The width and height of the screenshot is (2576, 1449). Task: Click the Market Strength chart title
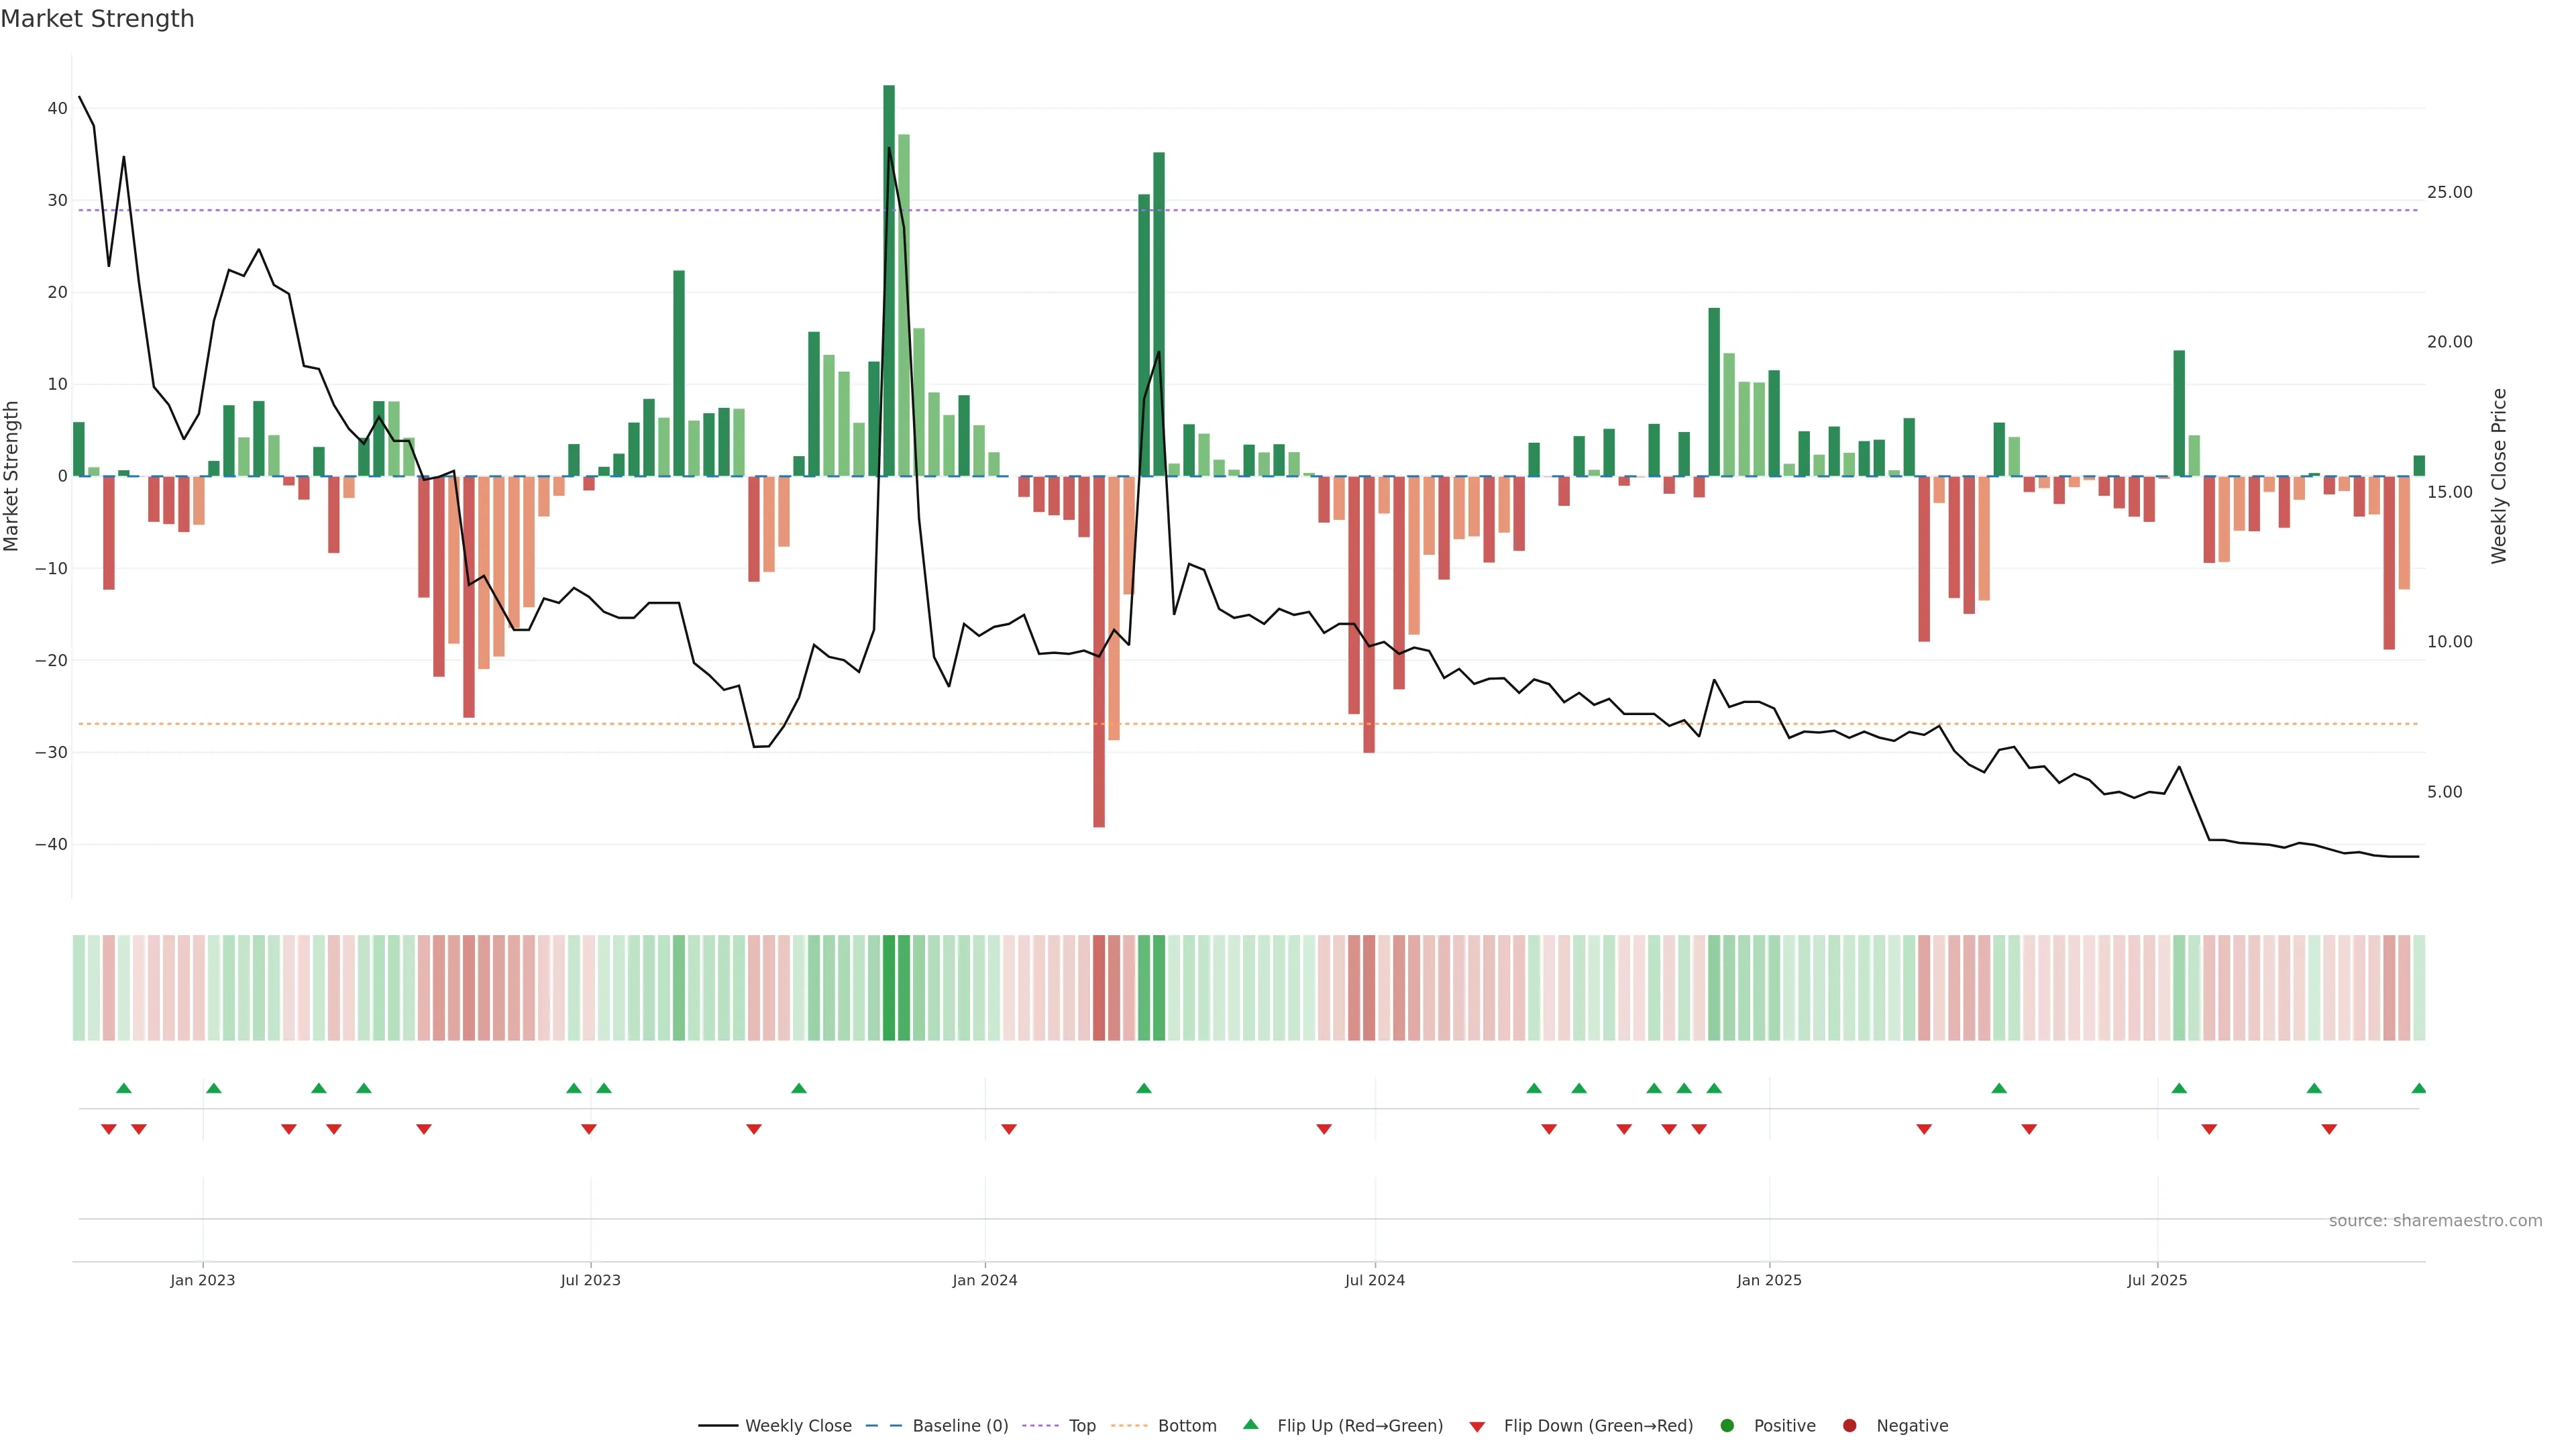(x=97, y=19)
